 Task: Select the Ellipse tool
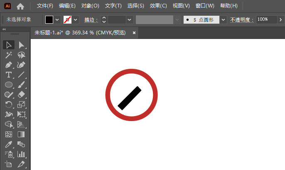click(9, 85)
